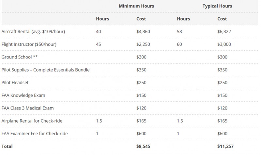Select the Aircraft Rental row label
Viewport: 261px width, 155px height.
(x=33, y=32)
